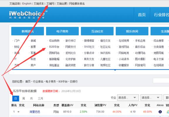
Task: Click the 娱乐休闲 category button
Action: [132, 31]
